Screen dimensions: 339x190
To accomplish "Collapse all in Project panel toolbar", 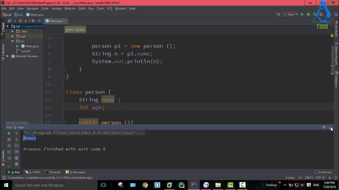I will point(26,21).
